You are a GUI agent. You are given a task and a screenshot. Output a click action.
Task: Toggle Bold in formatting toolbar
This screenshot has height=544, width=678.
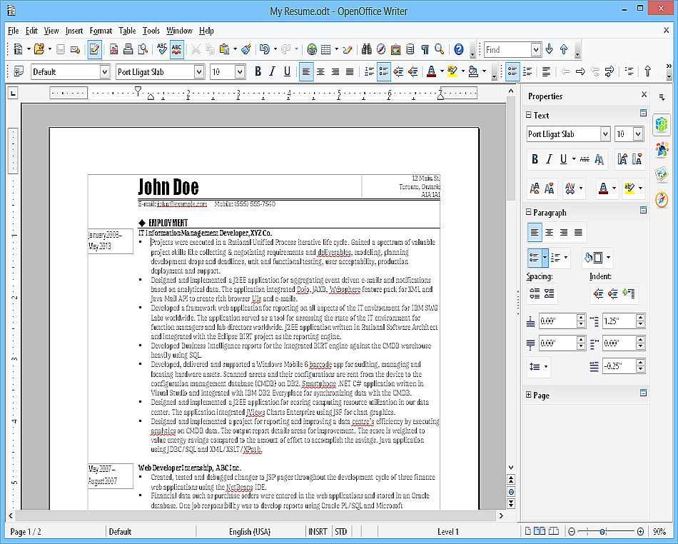[258, 71]
